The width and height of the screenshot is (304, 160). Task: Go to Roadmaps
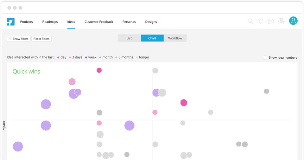50,22
